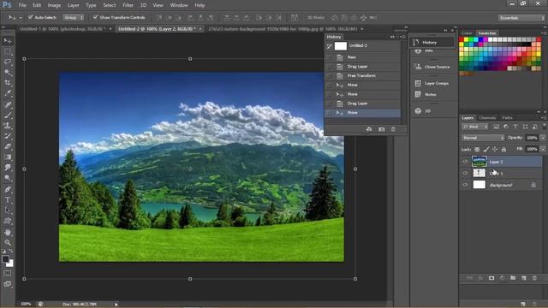Screen dimensions: 548x308
Task: Hide Layer 2 using its eye icon
Action: (465, 162)
